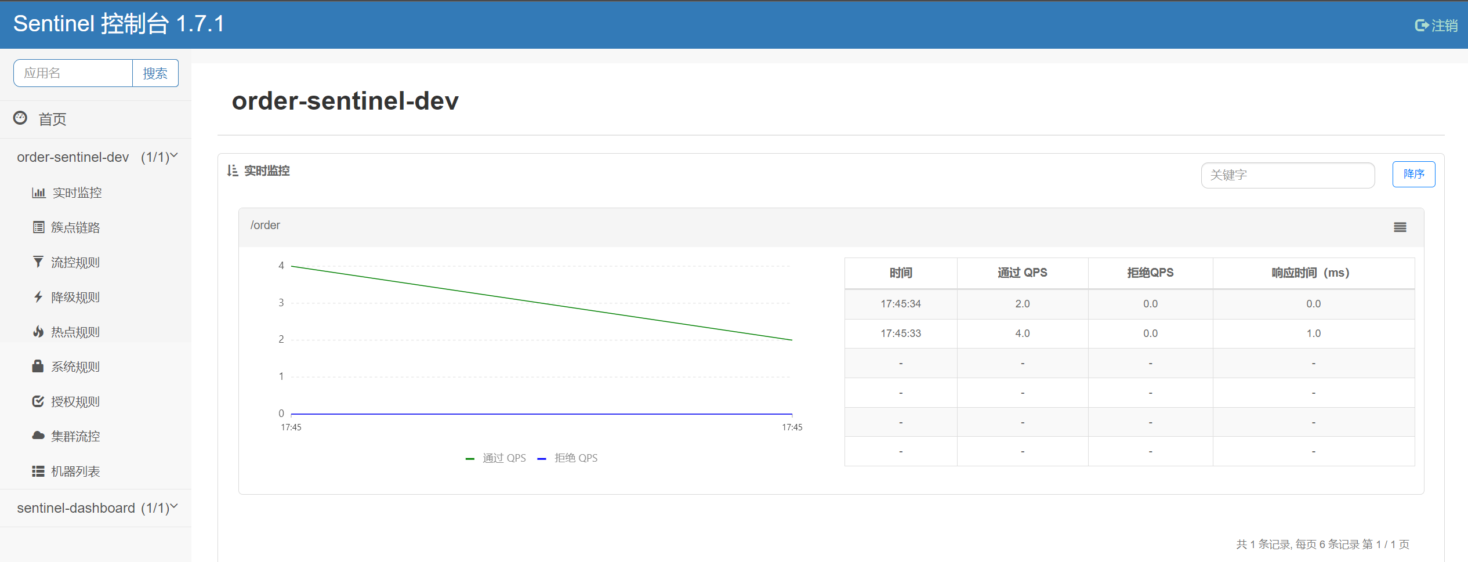
Task: Click the 搜索 search button
Action: click(x=155, y=72)
